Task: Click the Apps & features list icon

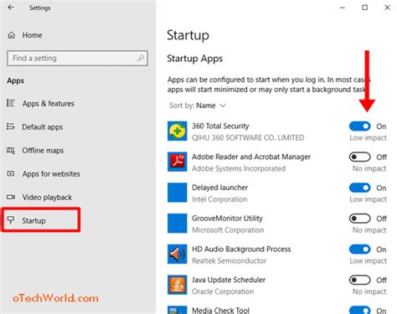Action: [x=11, y=103]
